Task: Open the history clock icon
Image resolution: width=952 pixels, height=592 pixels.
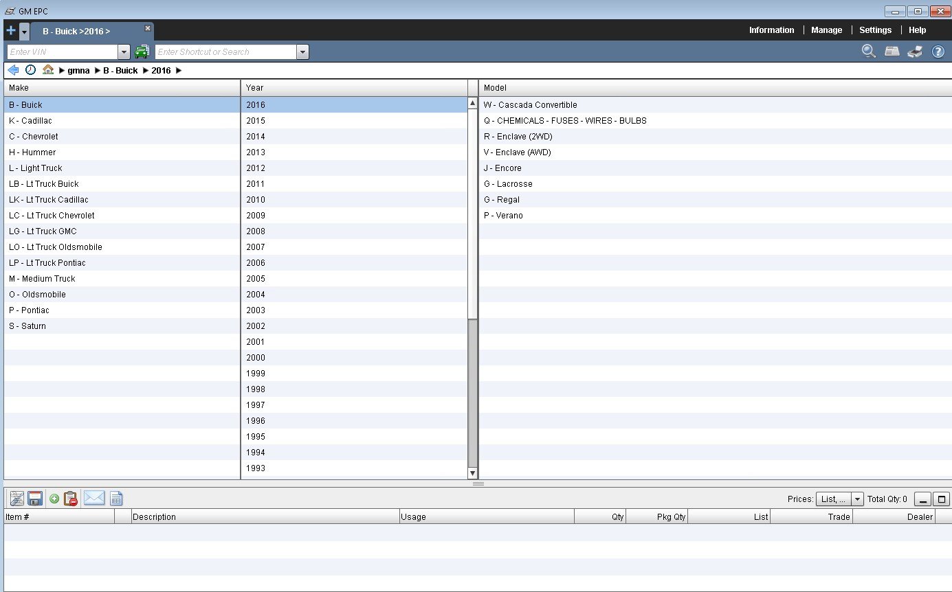Action: pos(30,70)
